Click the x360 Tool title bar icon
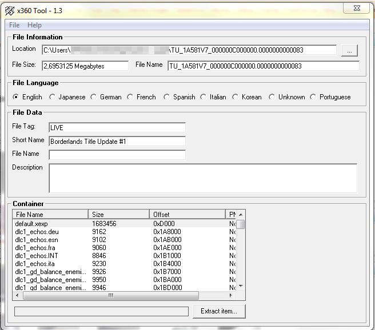 [10, 10]
